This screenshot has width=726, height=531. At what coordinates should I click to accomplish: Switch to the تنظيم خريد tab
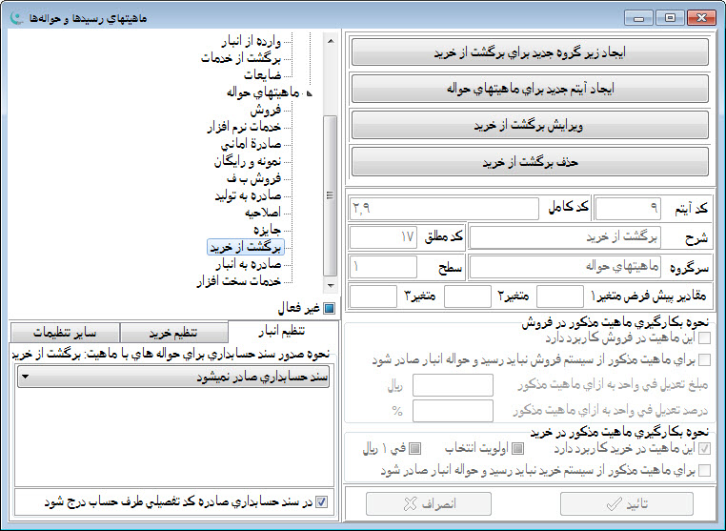pyautogui.click(x=172, y=332)
